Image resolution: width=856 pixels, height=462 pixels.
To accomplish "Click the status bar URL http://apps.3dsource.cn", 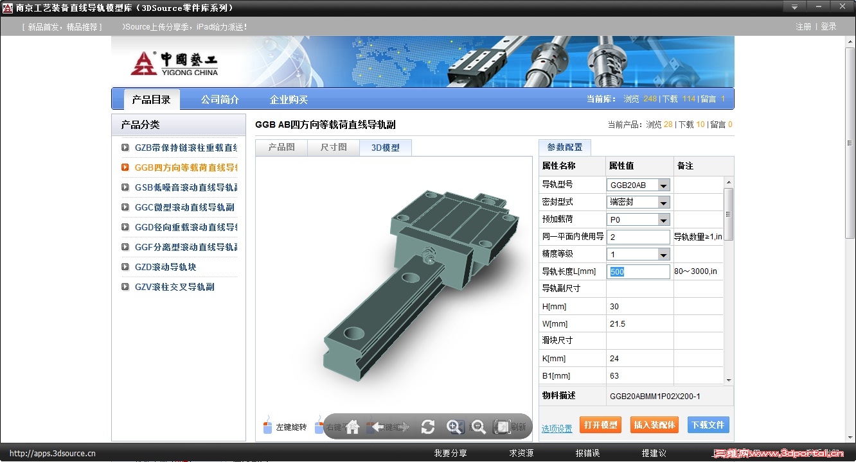I will 53,453.
